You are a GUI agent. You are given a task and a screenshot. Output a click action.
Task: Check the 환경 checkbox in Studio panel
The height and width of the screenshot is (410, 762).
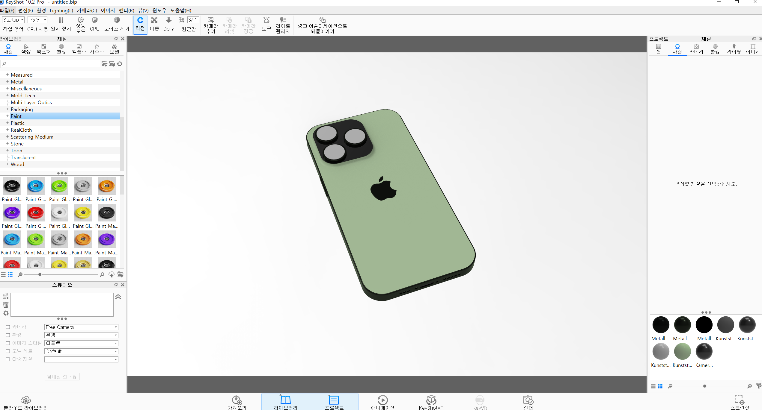8,335
